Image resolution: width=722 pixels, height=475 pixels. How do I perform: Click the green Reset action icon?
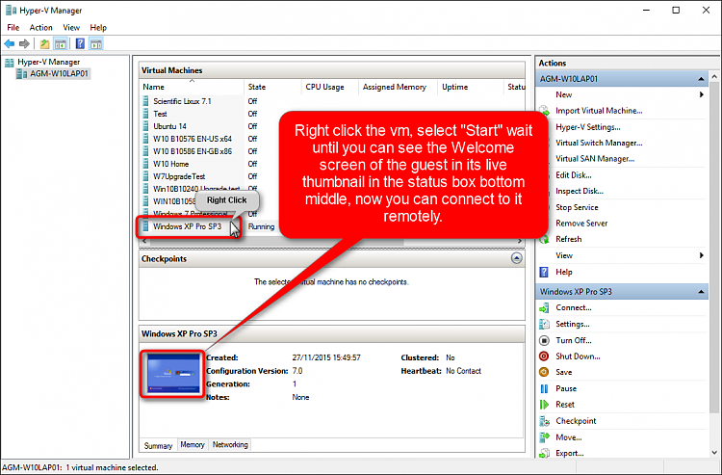coord(544,405)
